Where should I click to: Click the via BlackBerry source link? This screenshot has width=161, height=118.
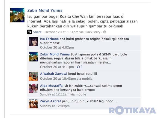tap(90, 32)
